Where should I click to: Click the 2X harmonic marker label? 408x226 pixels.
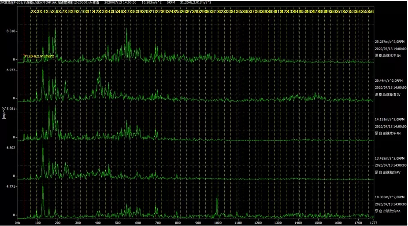pos(33,11)
